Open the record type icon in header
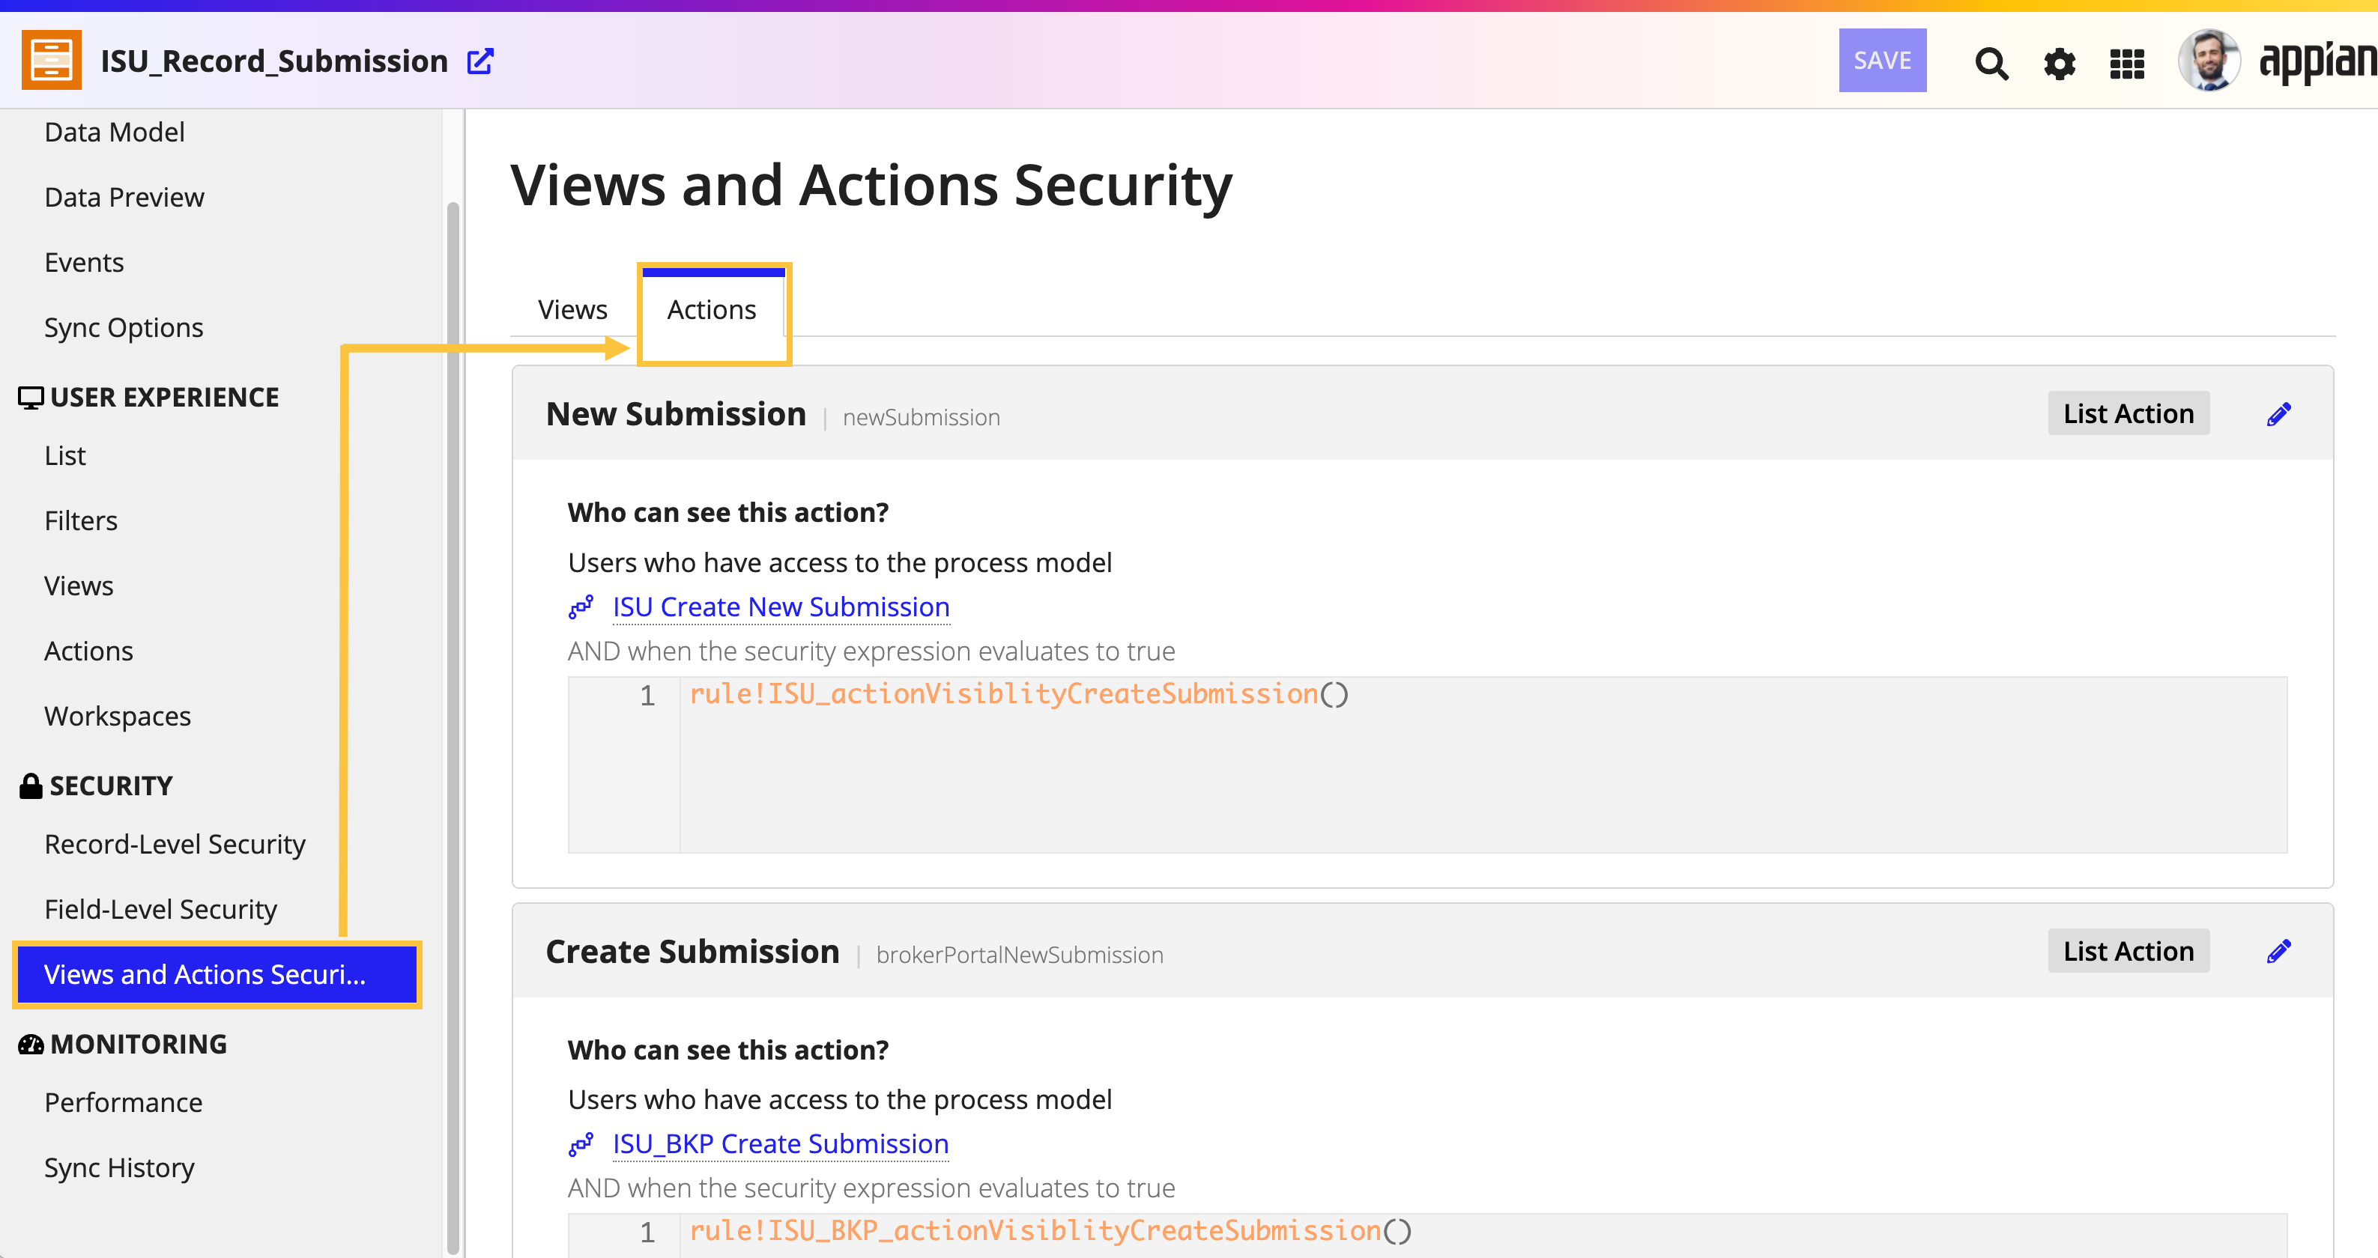Screen dimensions: 2378x1258 click(52, 61)
